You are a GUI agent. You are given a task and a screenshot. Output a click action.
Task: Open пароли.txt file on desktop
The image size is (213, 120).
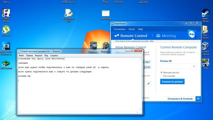pyautogui.click(x=143, y=2)
